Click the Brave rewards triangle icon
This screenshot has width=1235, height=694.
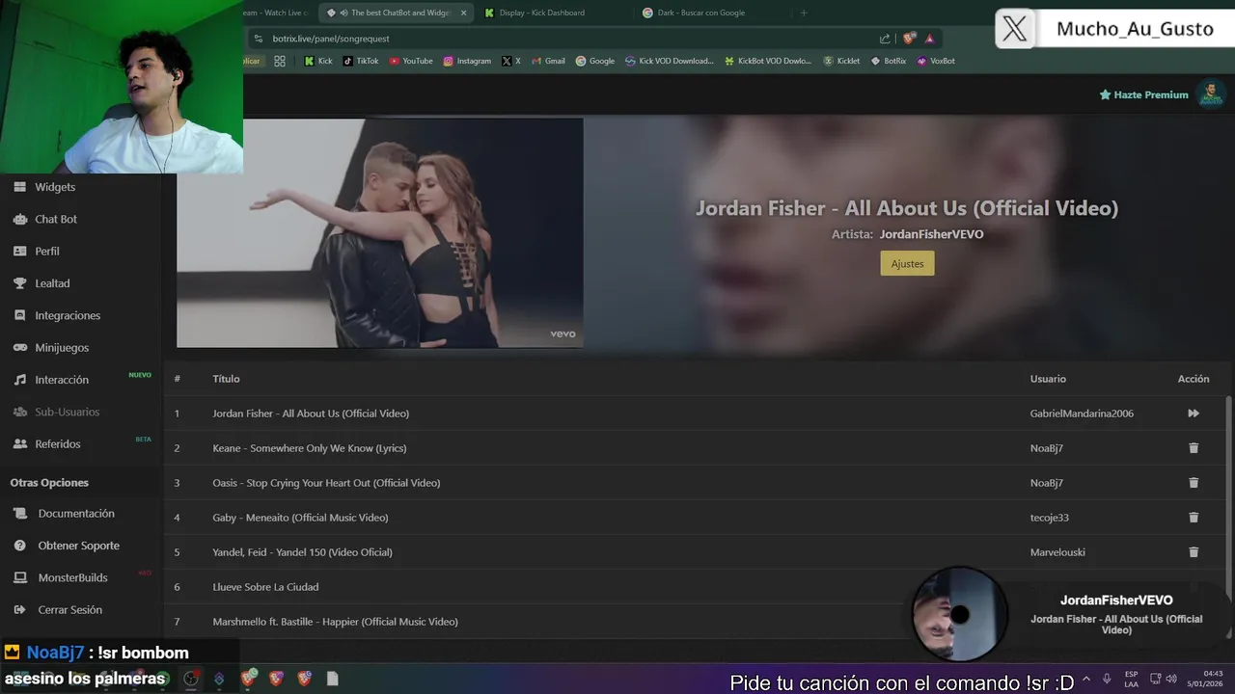click(x=929, y=39)
